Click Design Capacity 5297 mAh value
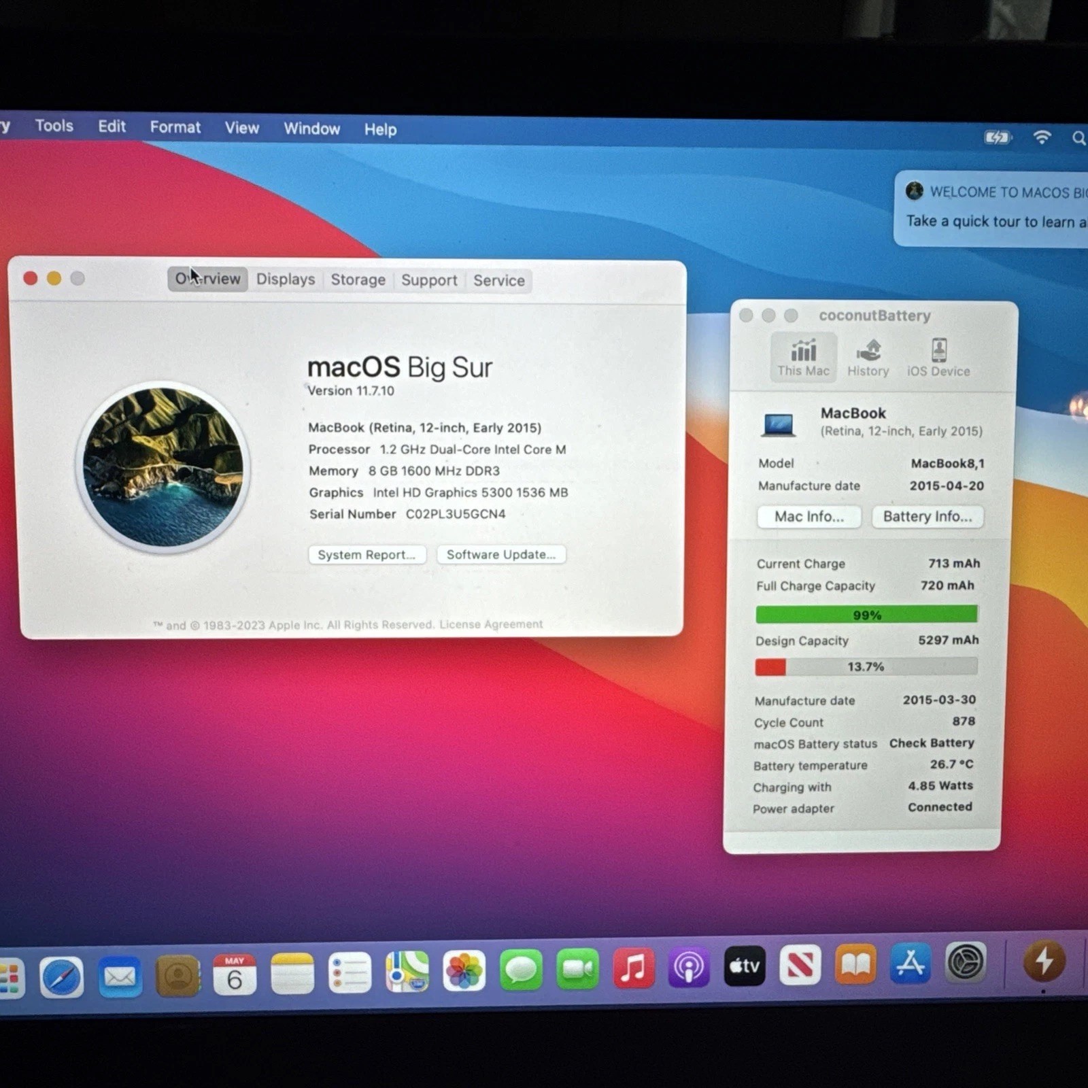 click(x=949, y=640)
